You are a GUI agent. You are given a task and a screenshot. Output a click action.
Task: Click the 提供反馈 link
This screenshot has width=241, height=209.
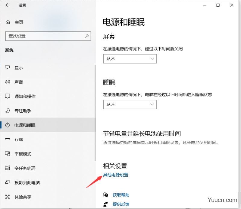[x=121, y=204]
